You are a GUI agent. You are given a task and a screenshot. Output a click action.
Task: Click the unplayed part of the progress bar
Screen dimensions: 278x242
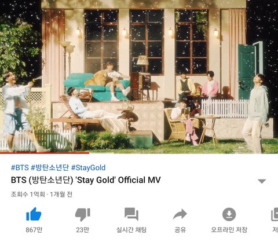pos(184,153)
